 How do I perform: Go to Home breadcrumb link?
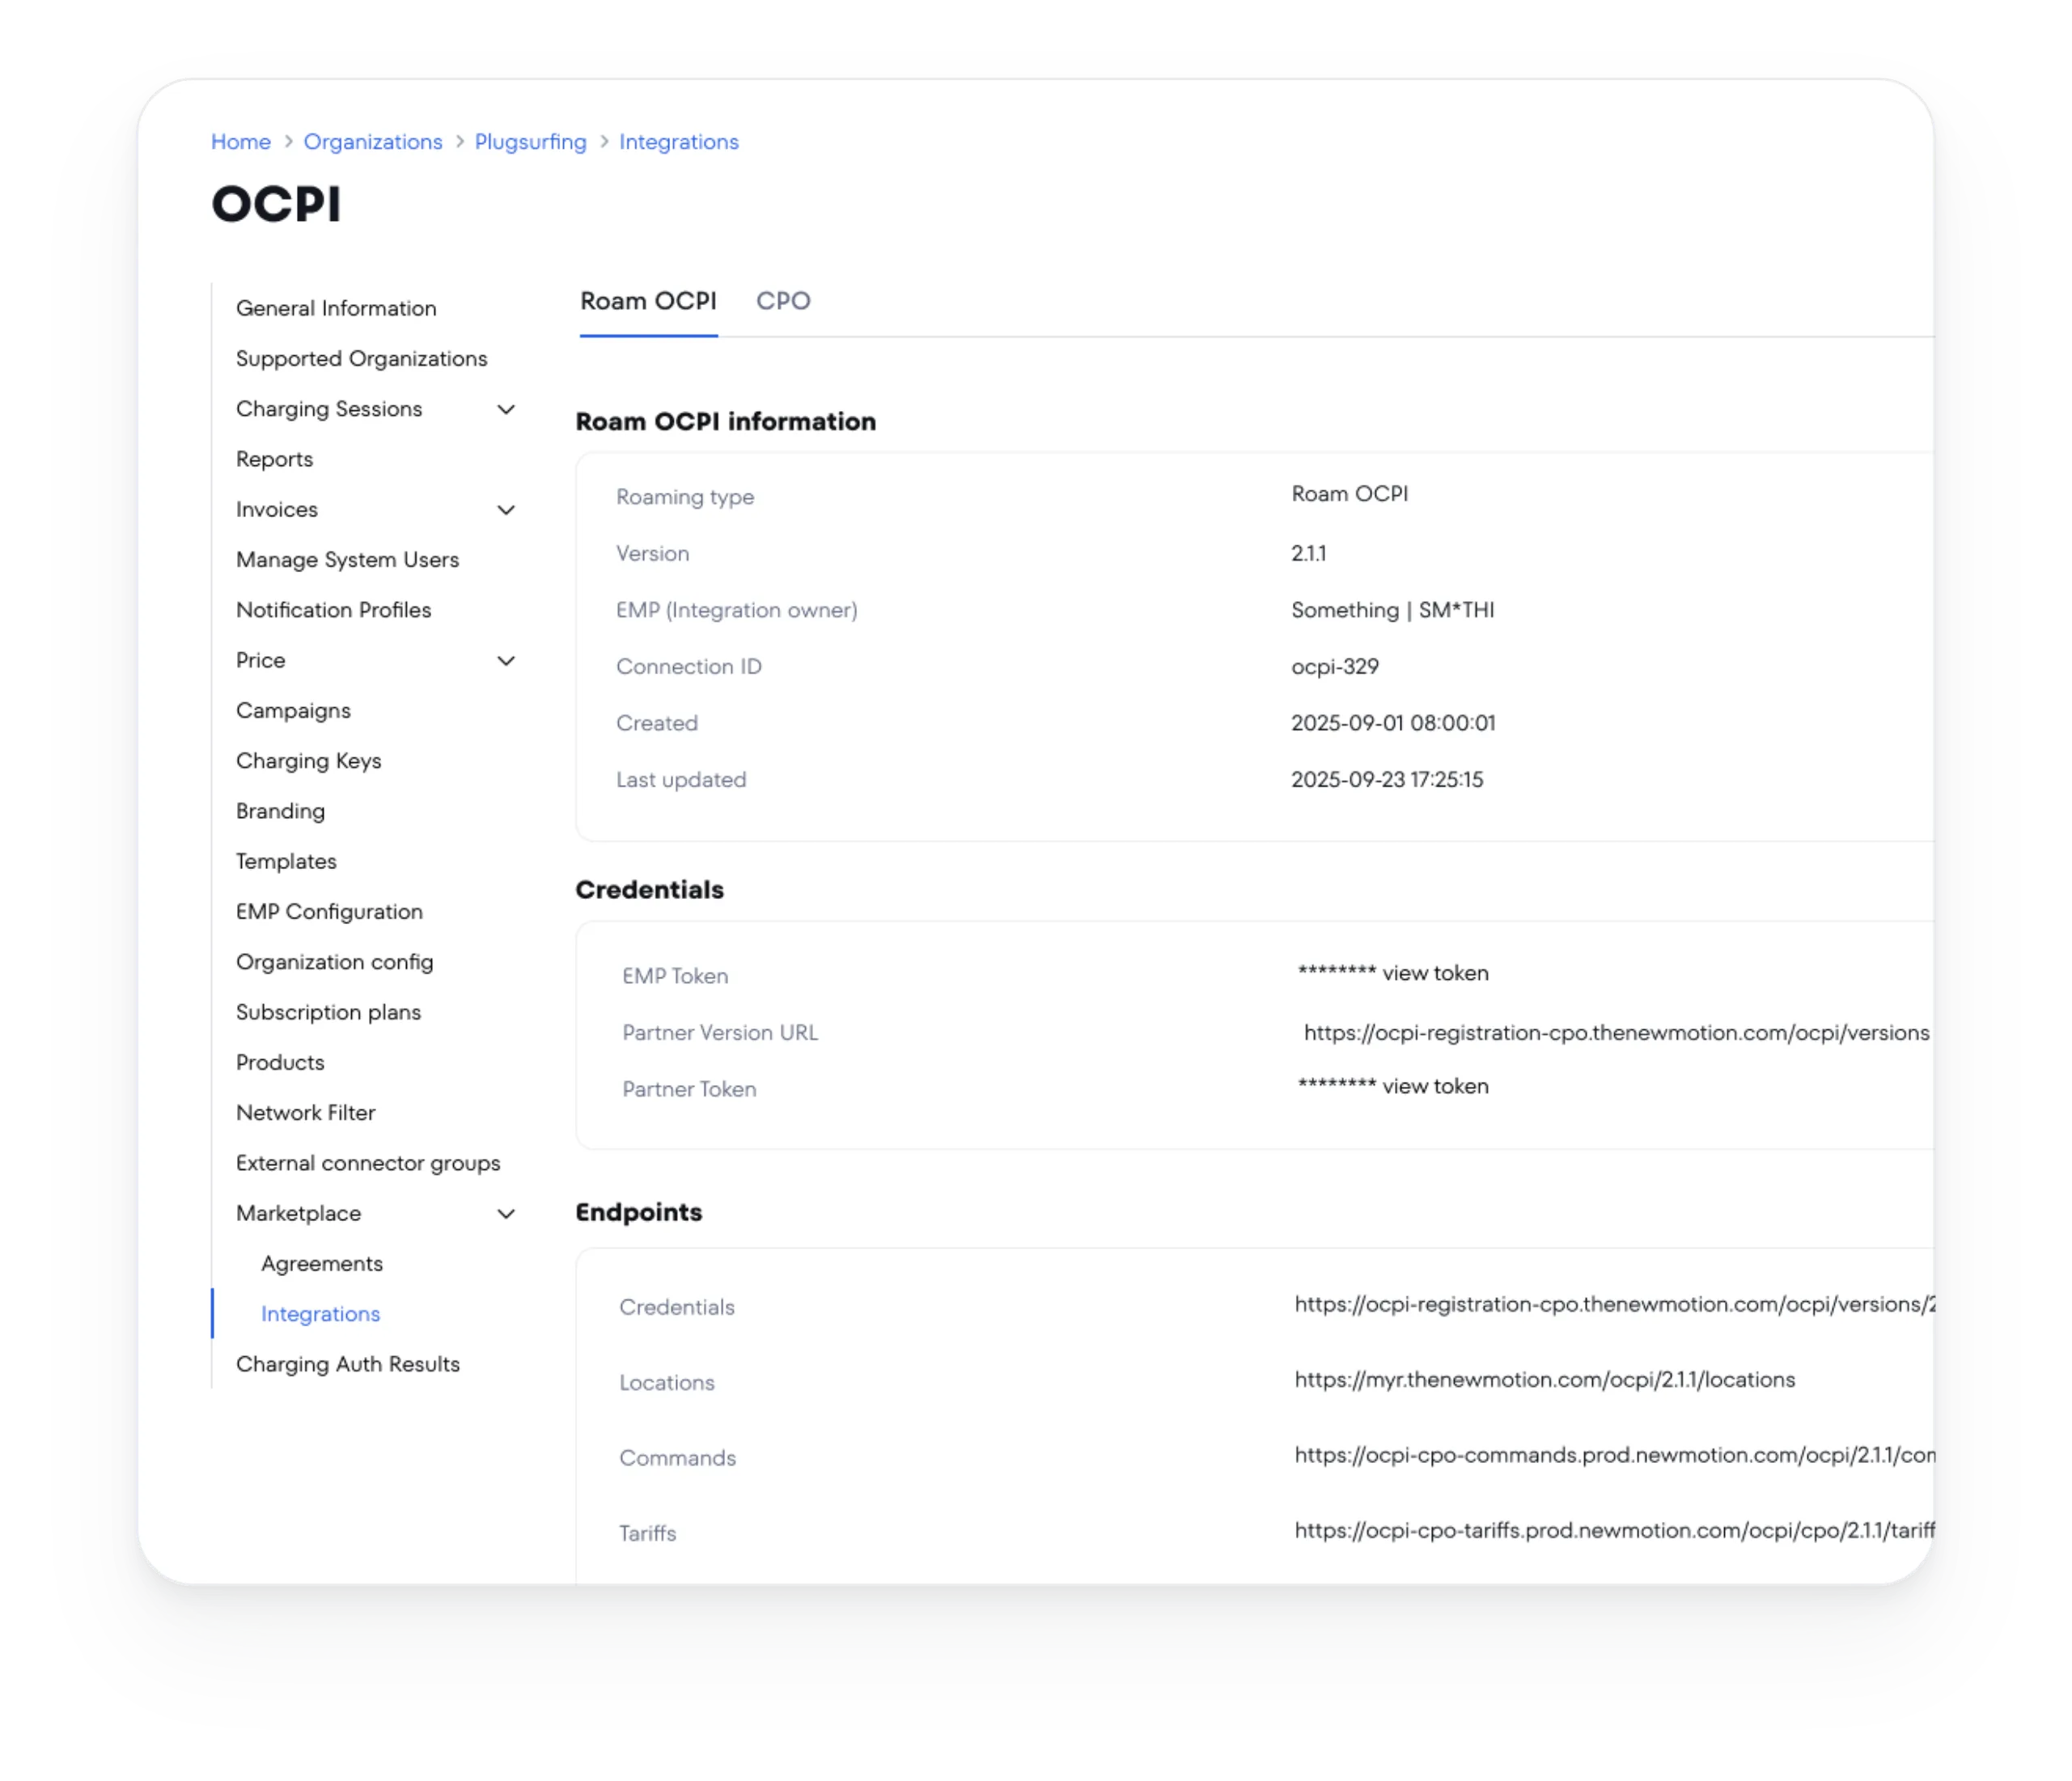pyautogui.click(x=240, y=142)
